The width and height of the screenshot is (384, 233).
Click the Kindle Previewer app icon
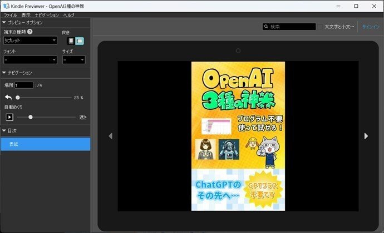pyautogui.click(x=6, y=6)
